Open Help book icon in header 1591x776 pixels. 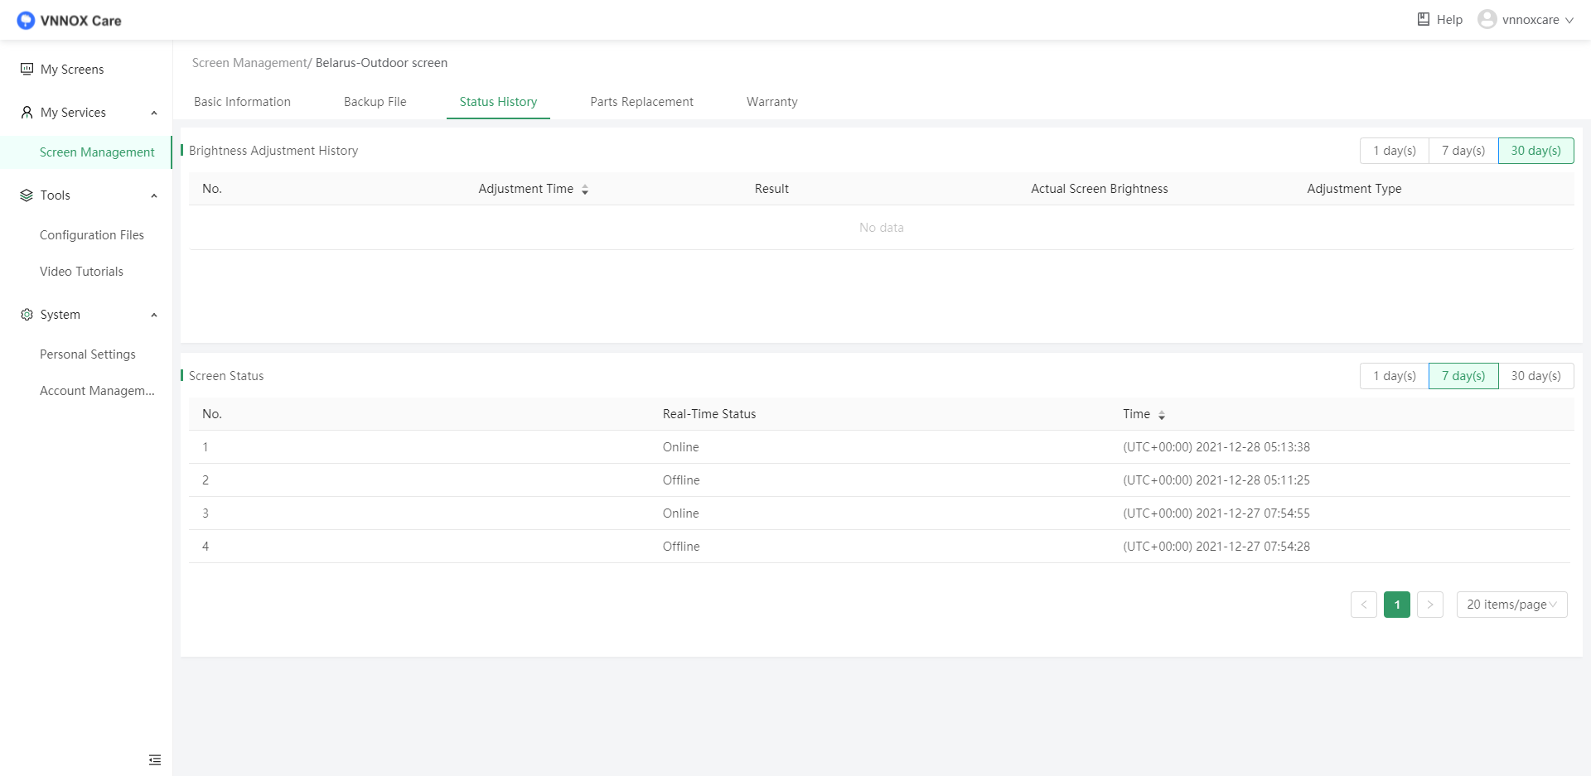click(1423, 19)
